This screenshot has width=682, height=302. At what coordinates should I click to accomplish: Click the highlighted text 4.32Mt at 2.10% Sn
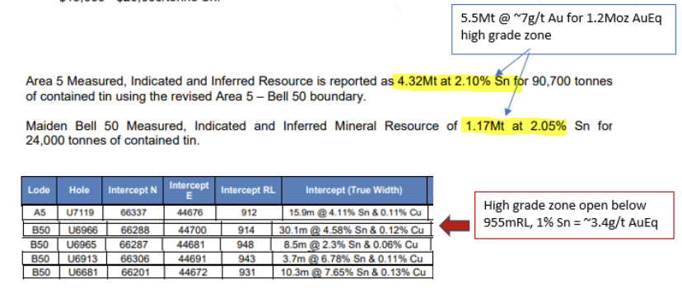coord(460,81)
